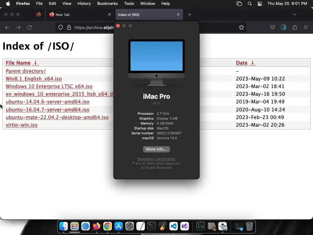The height and width of the screenshot is (235, 313).
Task: Open Windows 10 Enterprise LTSC x64.iso link
Action: (x=49, y=86)
